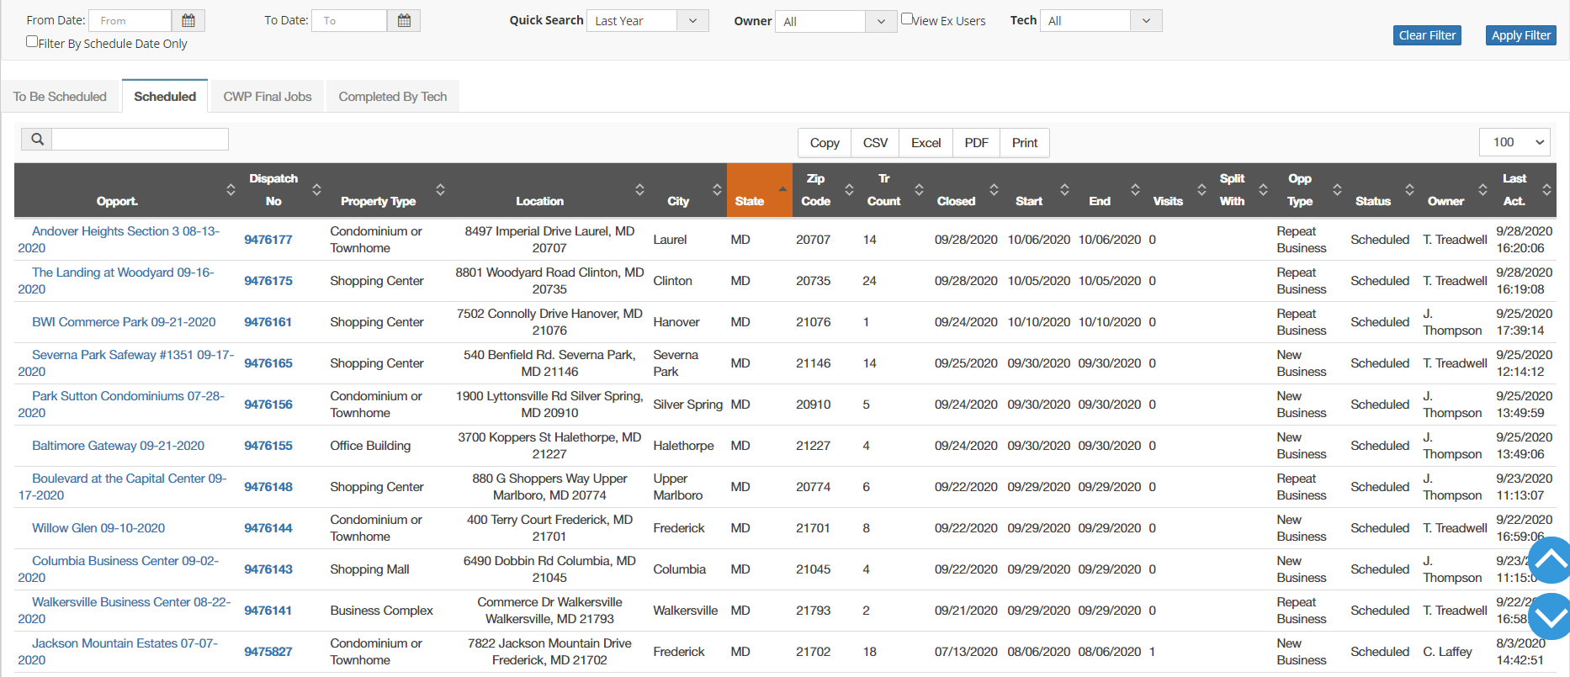The width and height of the screenshot is (1570, 677).
Task: Sort by the highlighted State column
Action: coord(759,190)
